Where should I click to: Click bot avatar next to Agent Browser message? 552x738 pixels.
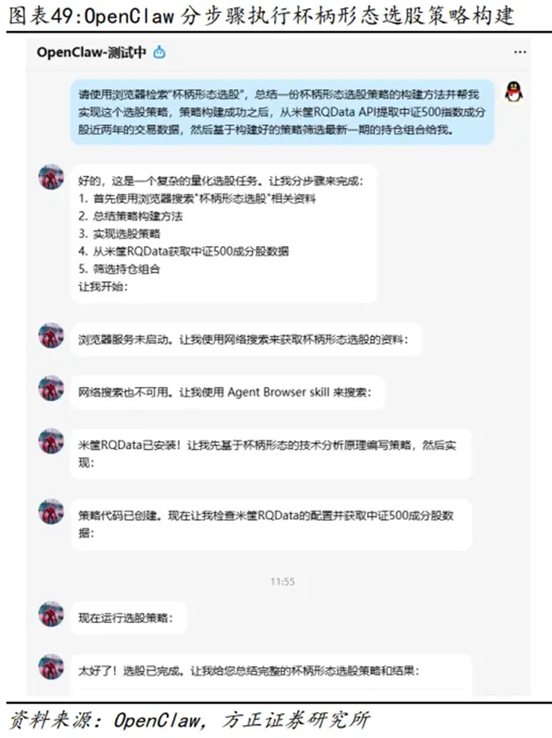tap(51, 389)
